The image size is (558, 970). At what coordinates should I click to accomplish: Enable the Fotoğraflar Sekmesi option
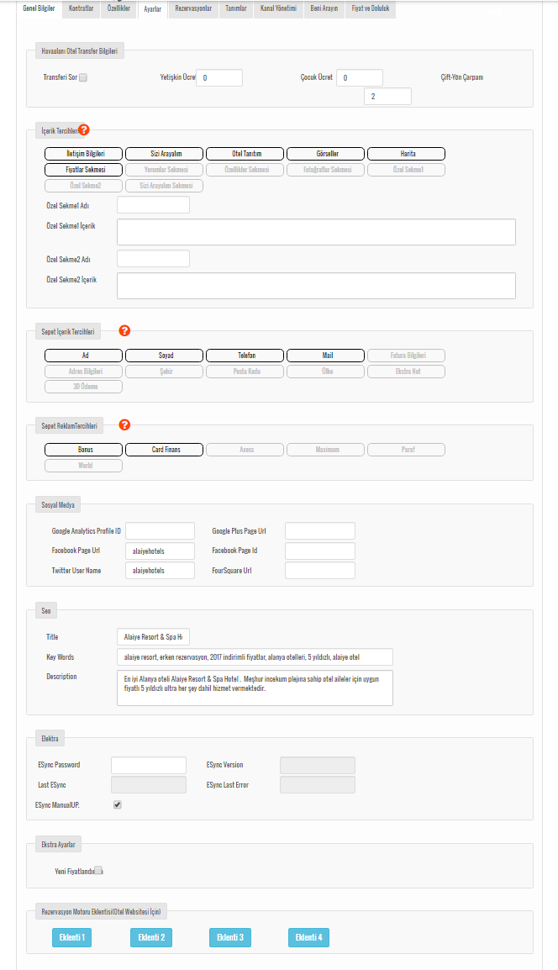pyautogui.click(x=325, y=170)
